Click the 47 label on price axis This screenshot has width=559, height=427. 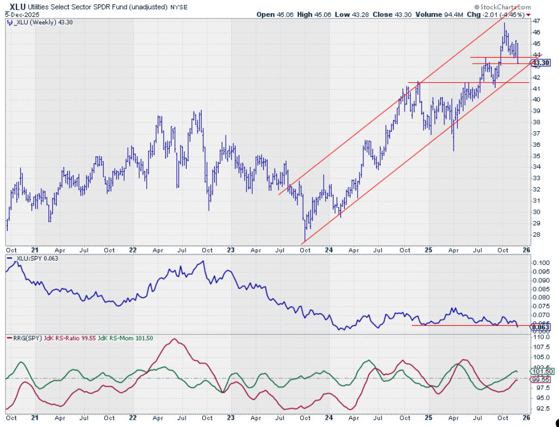pyautogui.click(x=537, y=21)
